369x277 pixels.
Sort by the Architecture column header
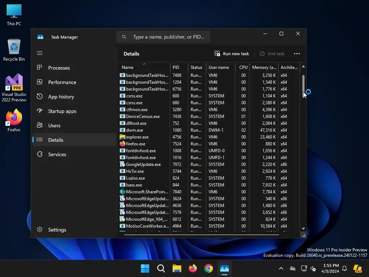289,67
